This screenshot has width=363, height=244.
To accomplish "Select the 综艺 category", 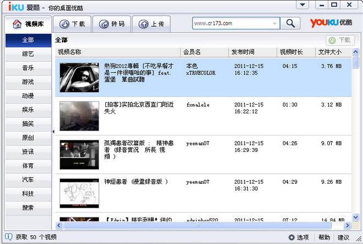I will pos(29,54).
